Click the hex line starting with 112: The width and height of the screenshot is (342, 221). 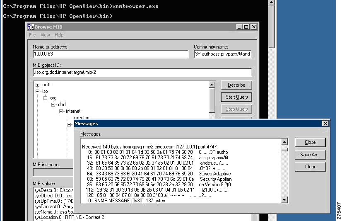click(156, 190)
